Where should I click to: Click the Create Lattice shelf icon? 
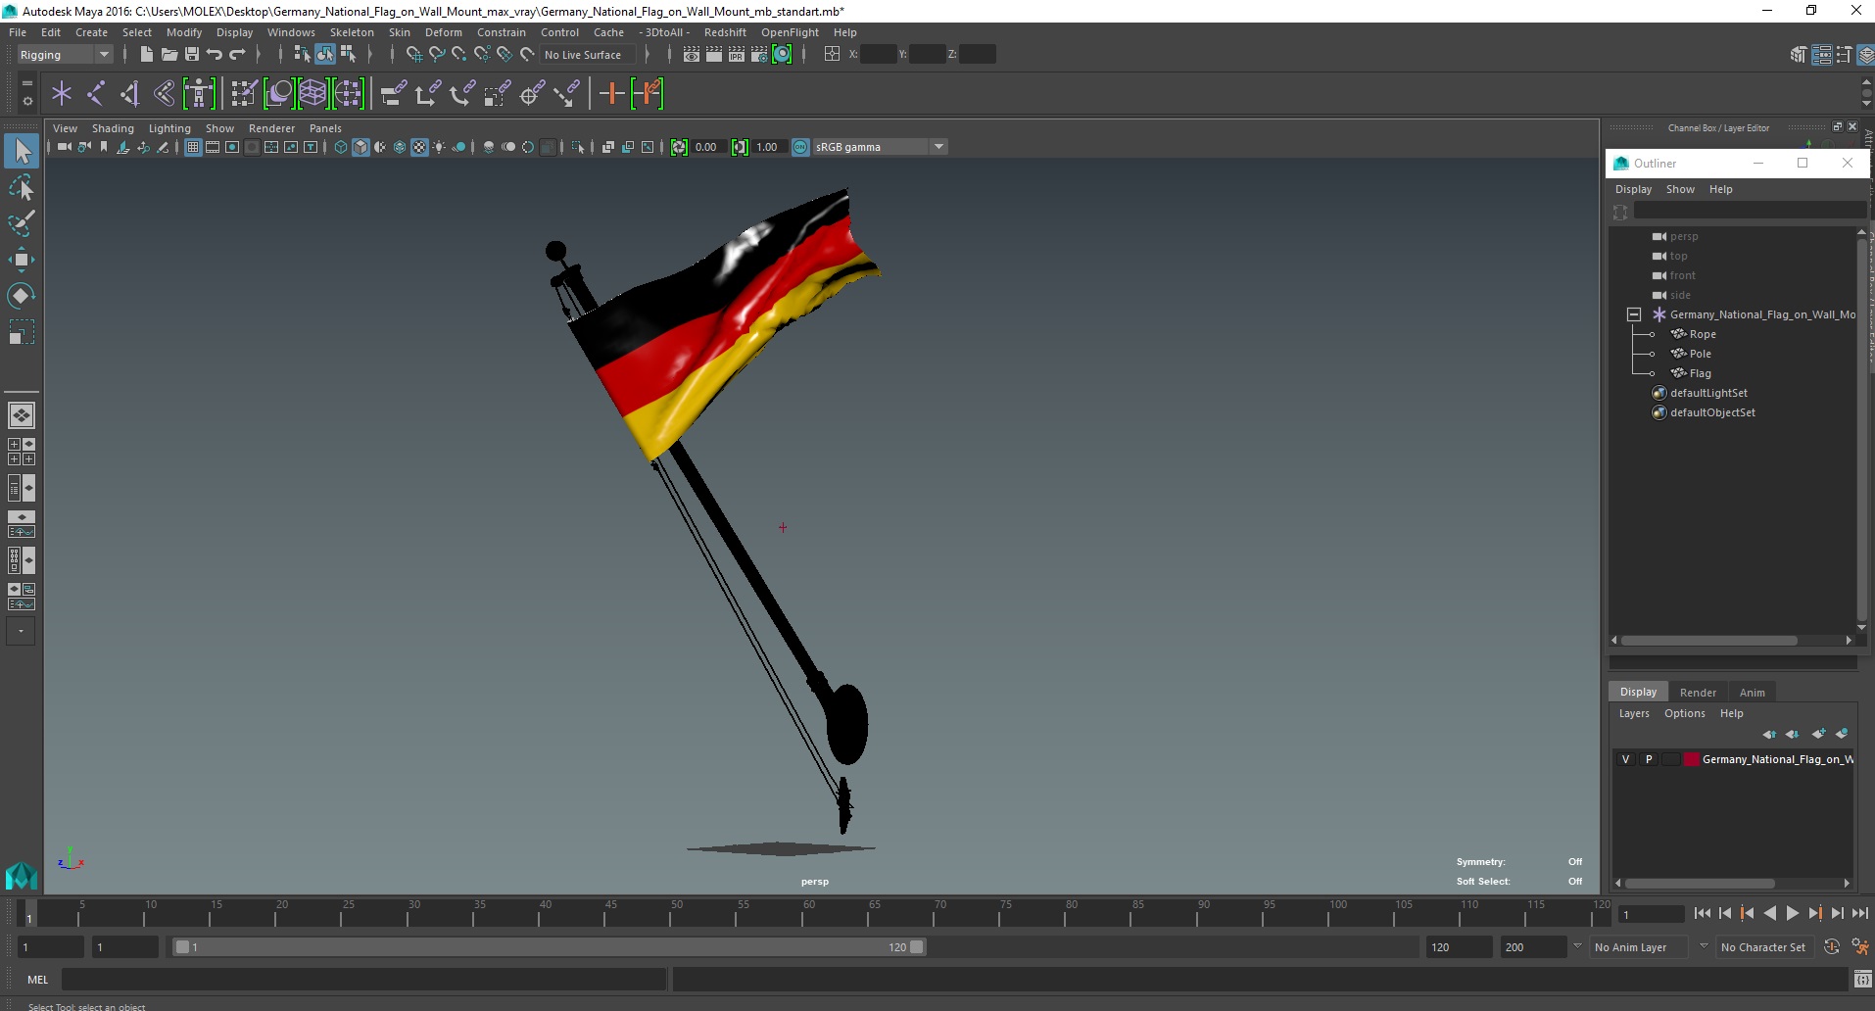[312, 94]
